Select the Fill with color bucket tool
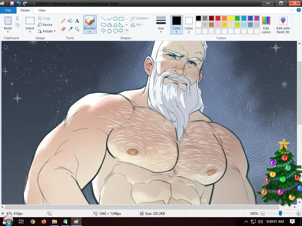Image resolution: width=302 pixels, height=226 pixels. coord(70,21)
